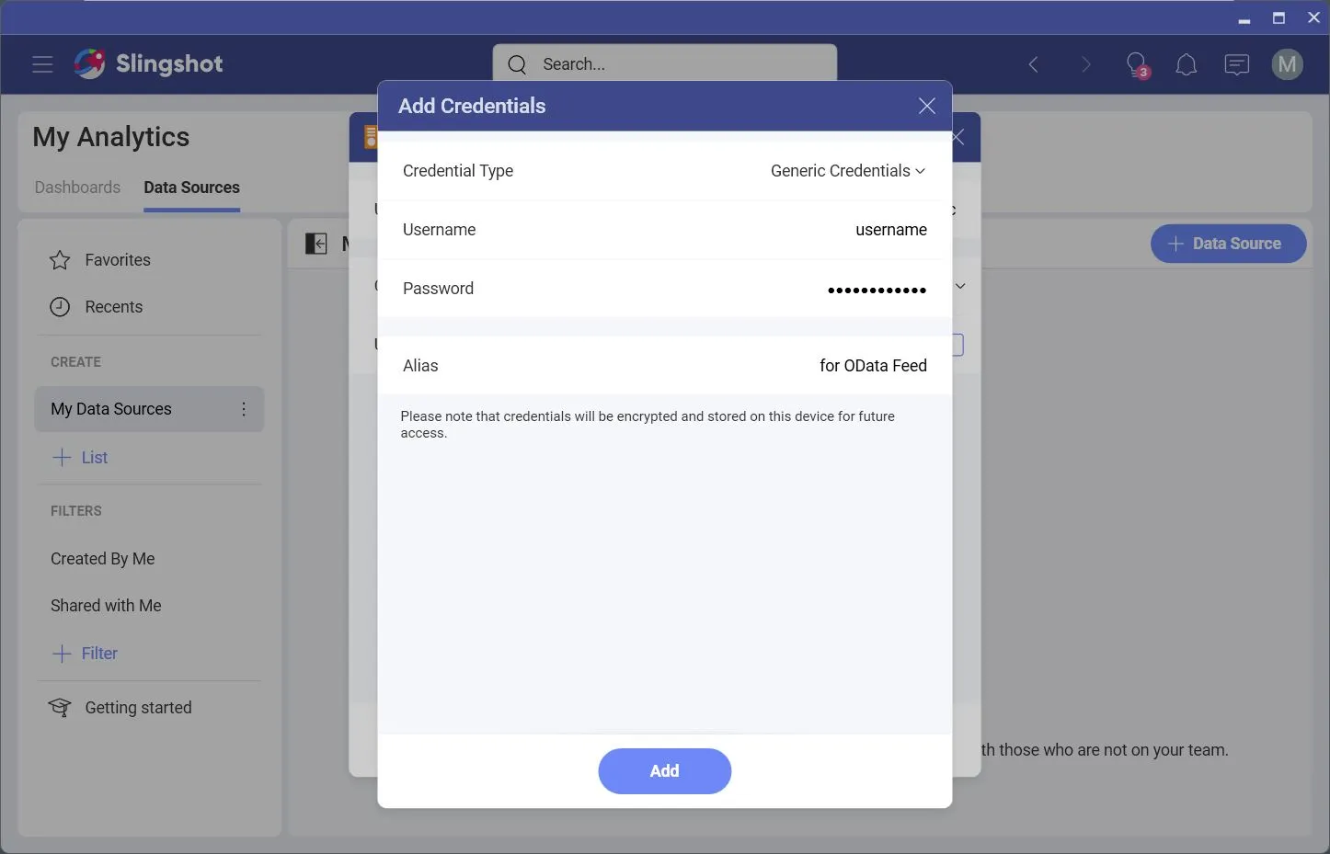Go forward with the right arrow
Image resolution: width=1330 pixels, height=854 pixels.
(1085, 64)
